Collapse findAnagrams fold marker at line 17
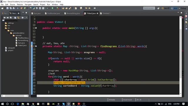 point(36,46)
